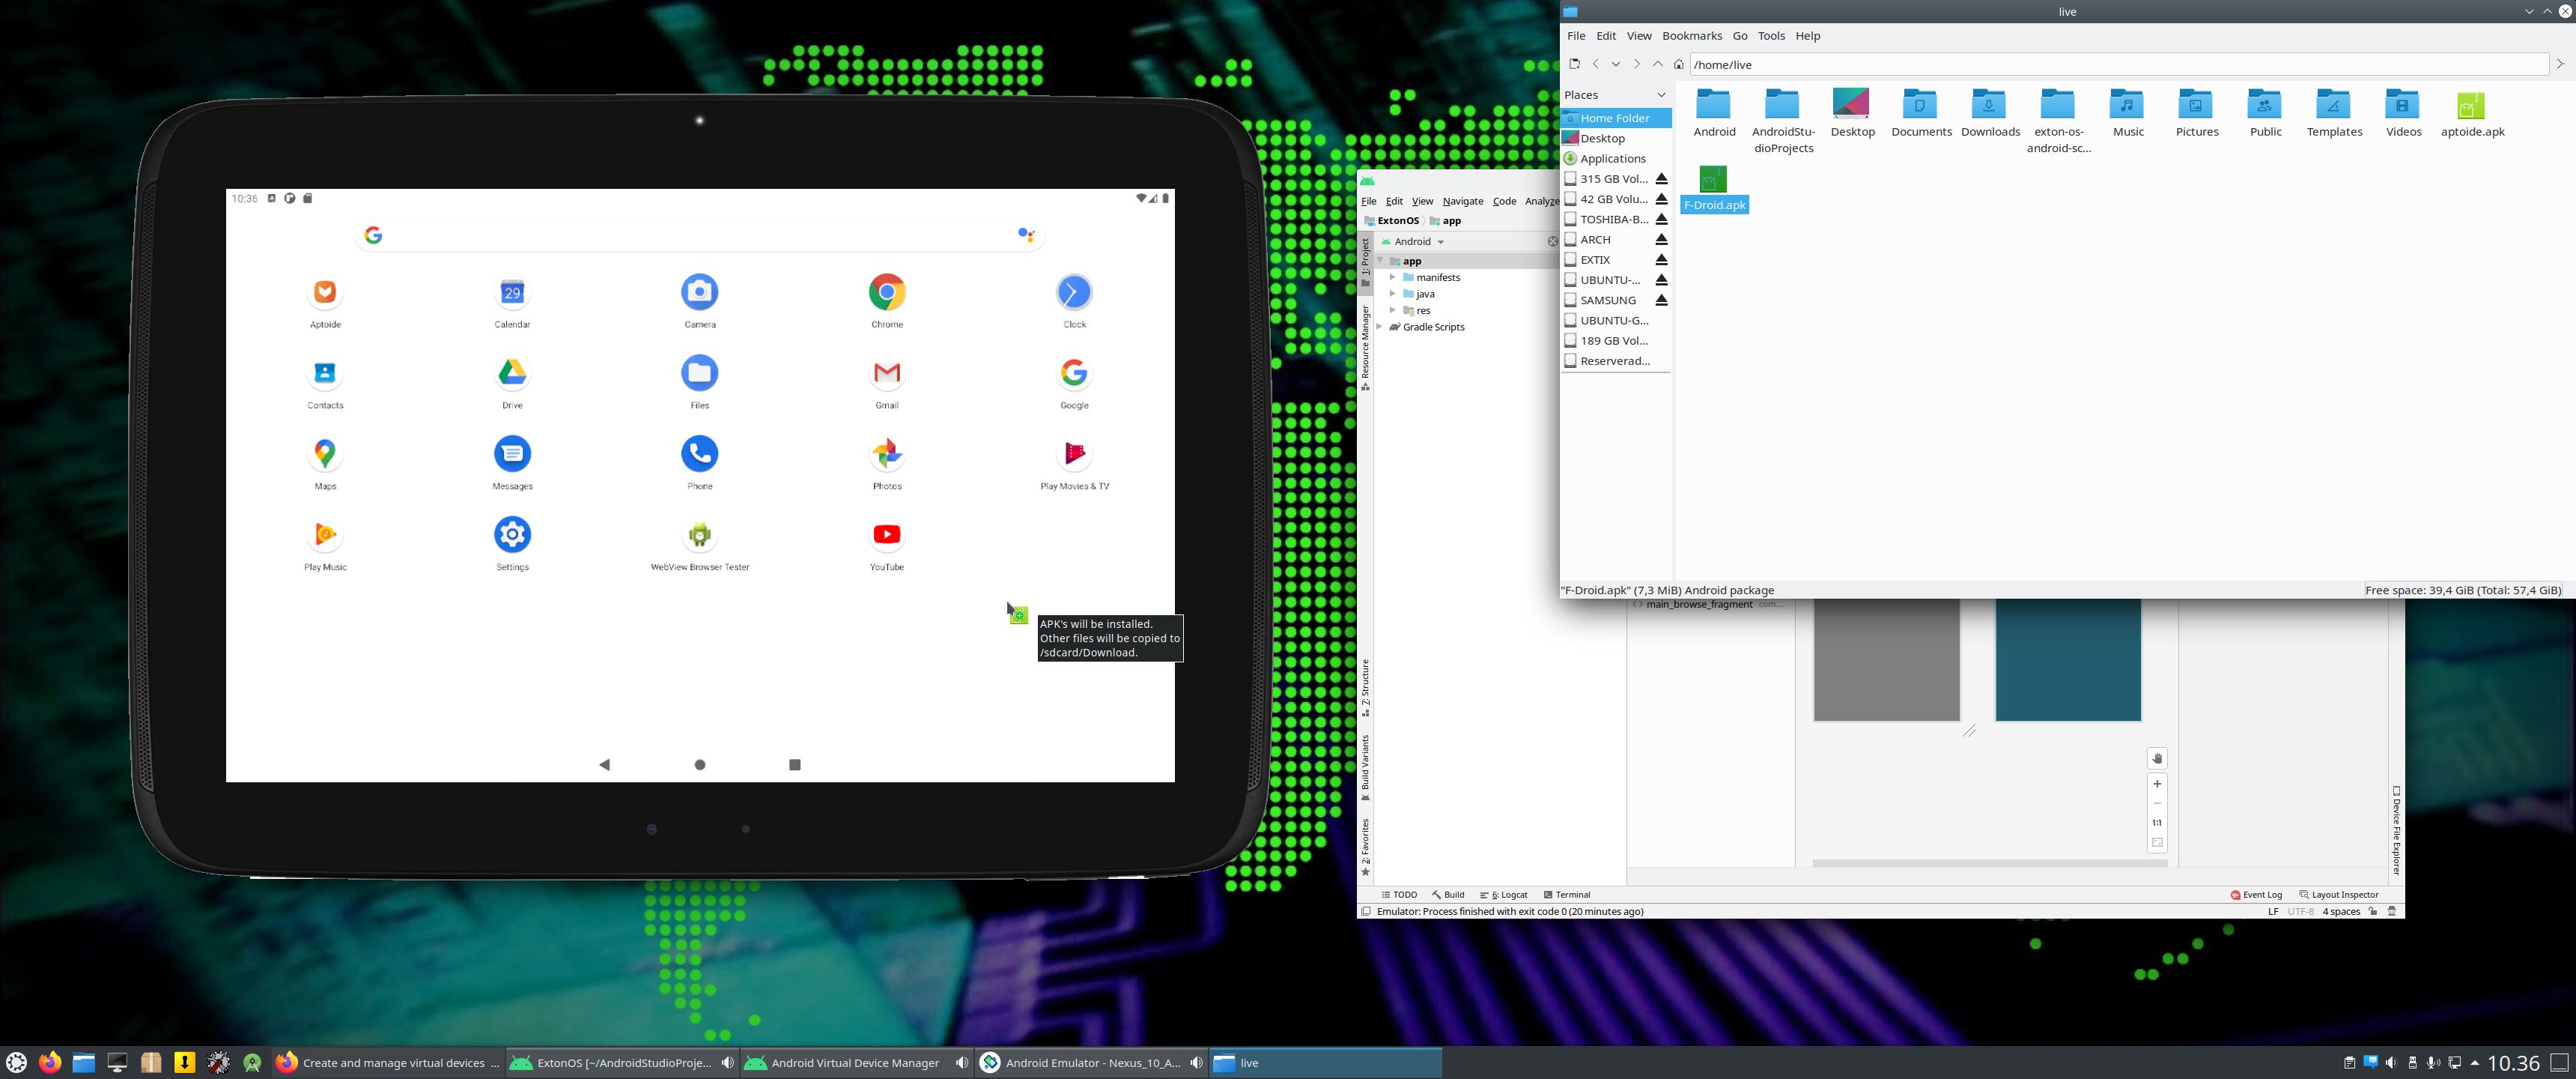Viewport: 2576px width, 1079px height.
Task: Open the Navigate menu in Android Studio
Action: (1463, 201)
